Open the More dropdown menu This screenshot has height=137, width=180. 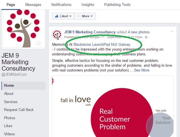(85, 16)
